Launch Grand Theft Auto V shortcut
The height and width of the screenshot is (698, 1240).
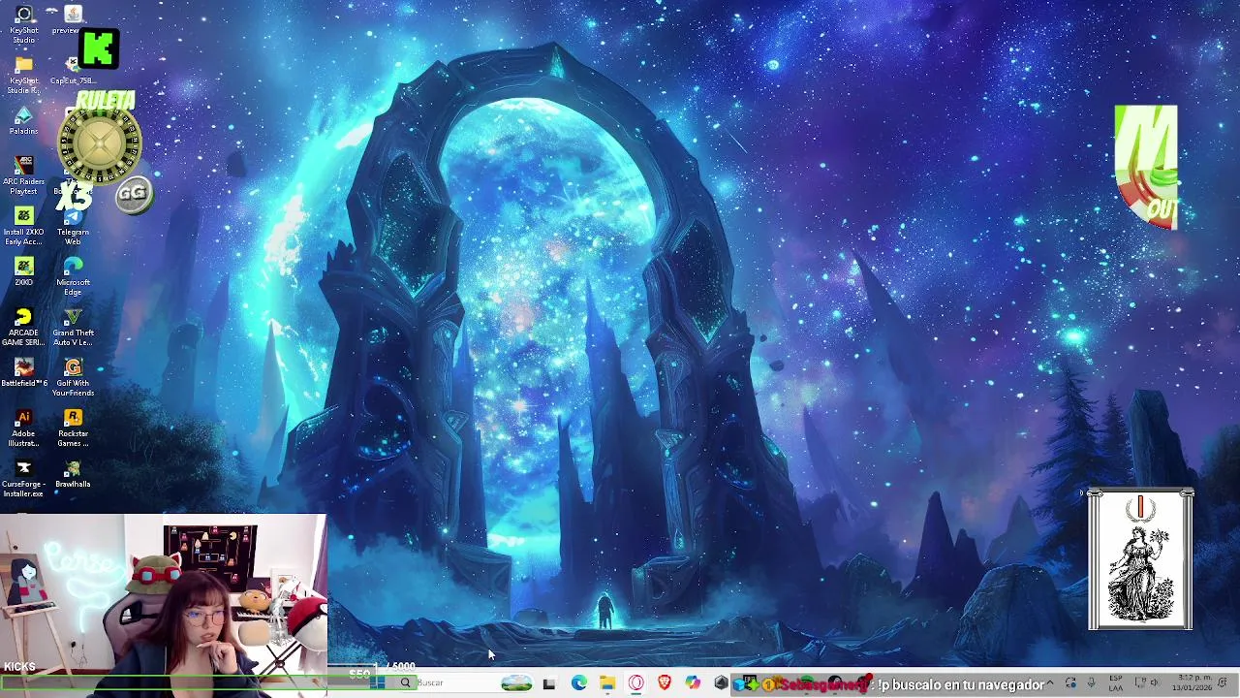point(73,327)
